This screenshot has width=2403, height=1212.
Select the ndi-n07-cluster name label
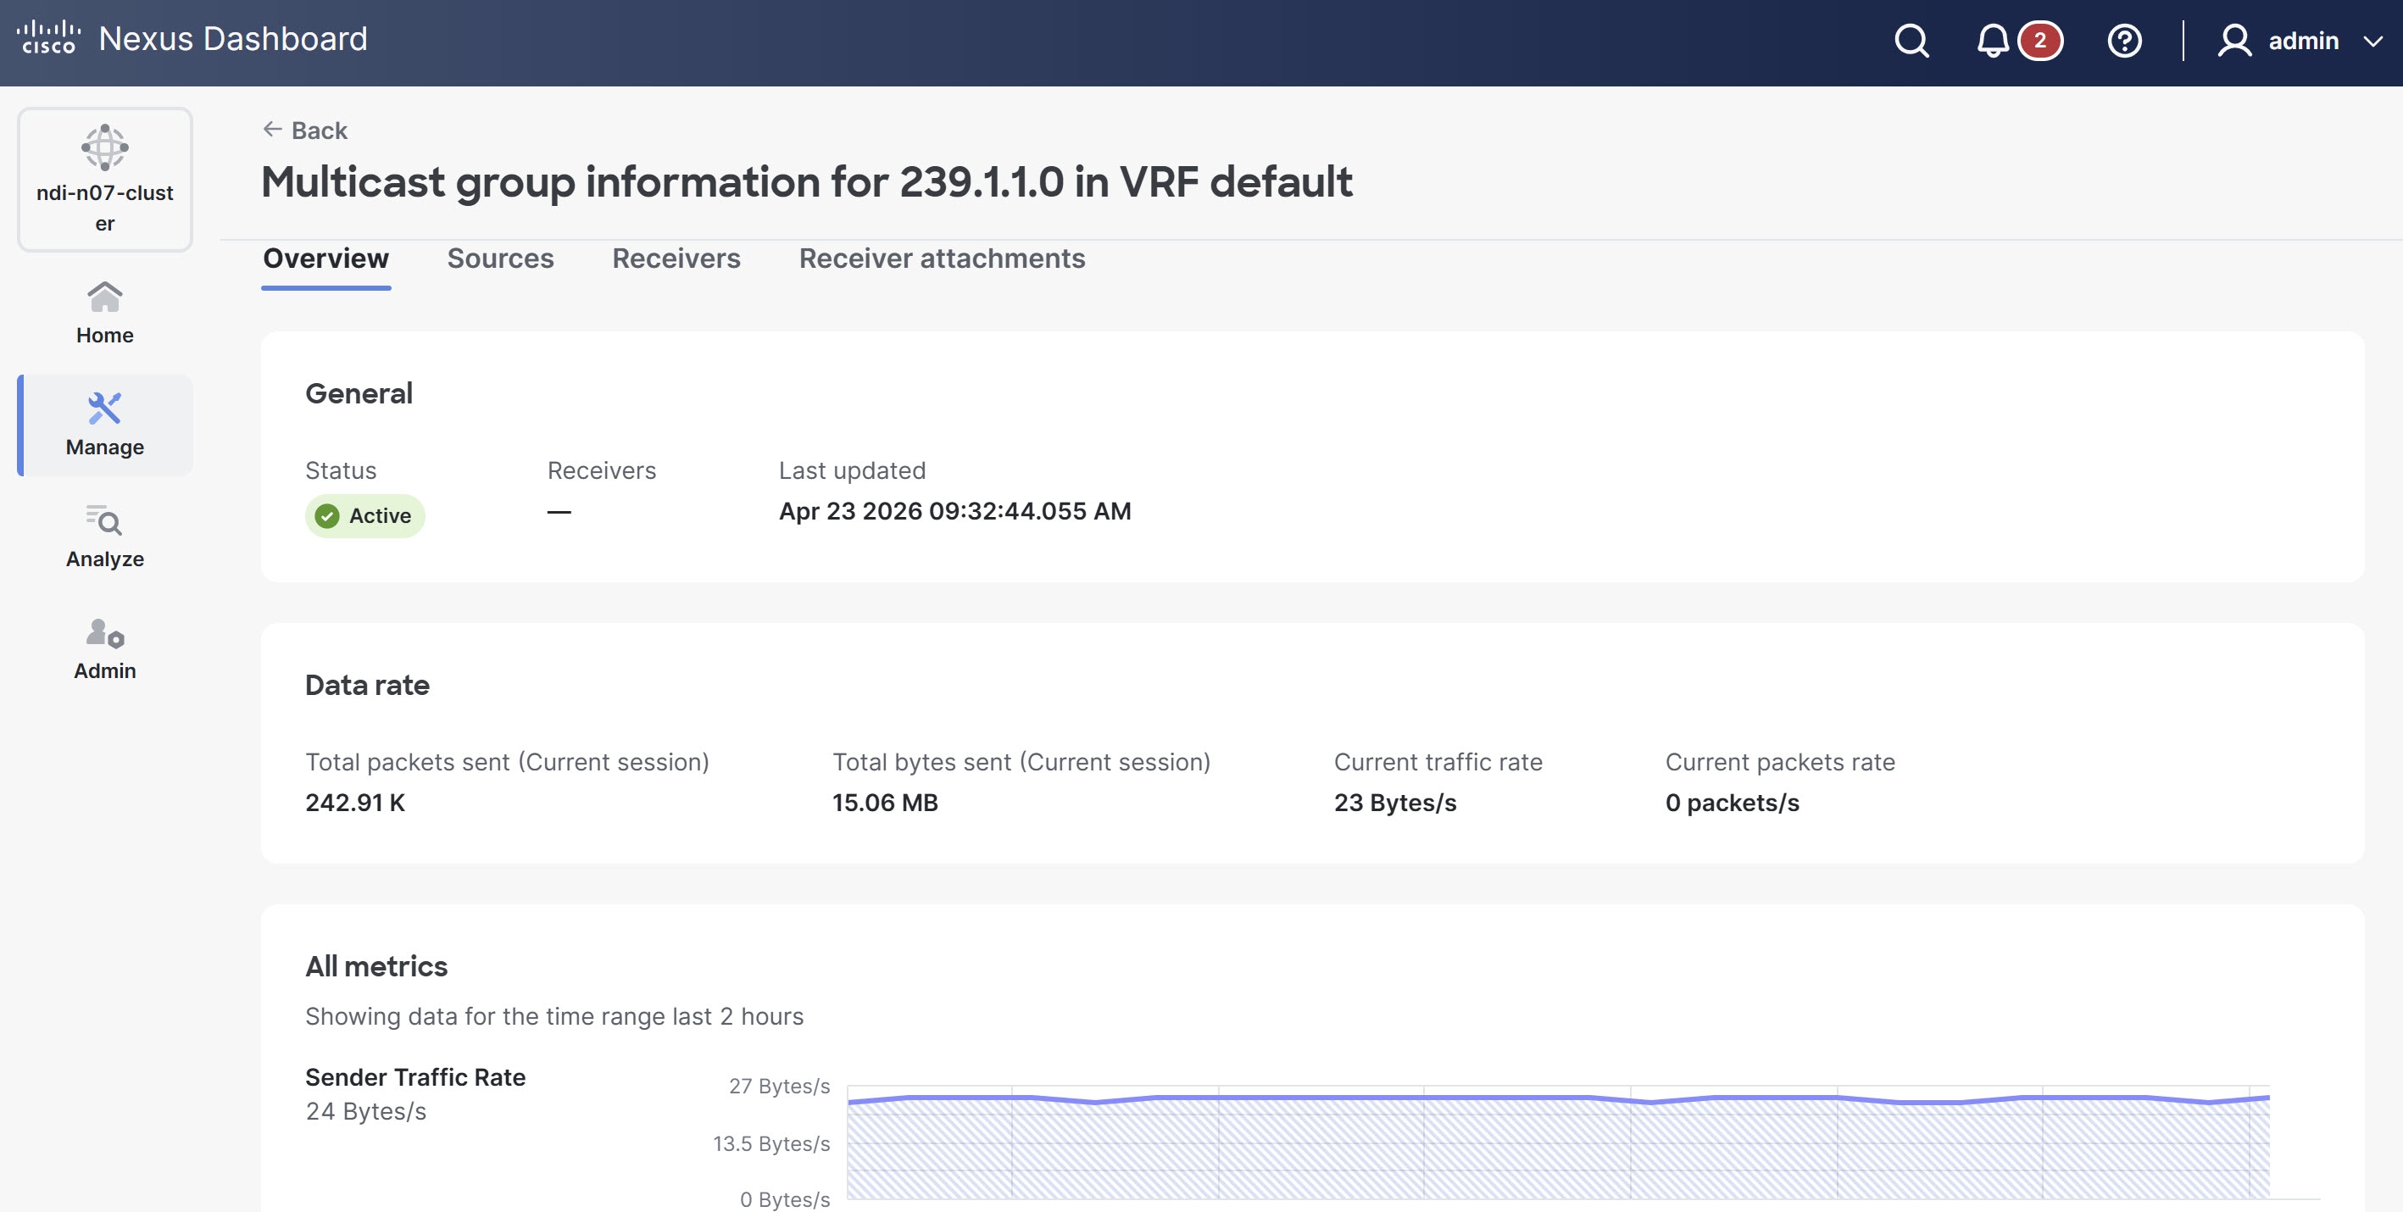coord(104,208)
